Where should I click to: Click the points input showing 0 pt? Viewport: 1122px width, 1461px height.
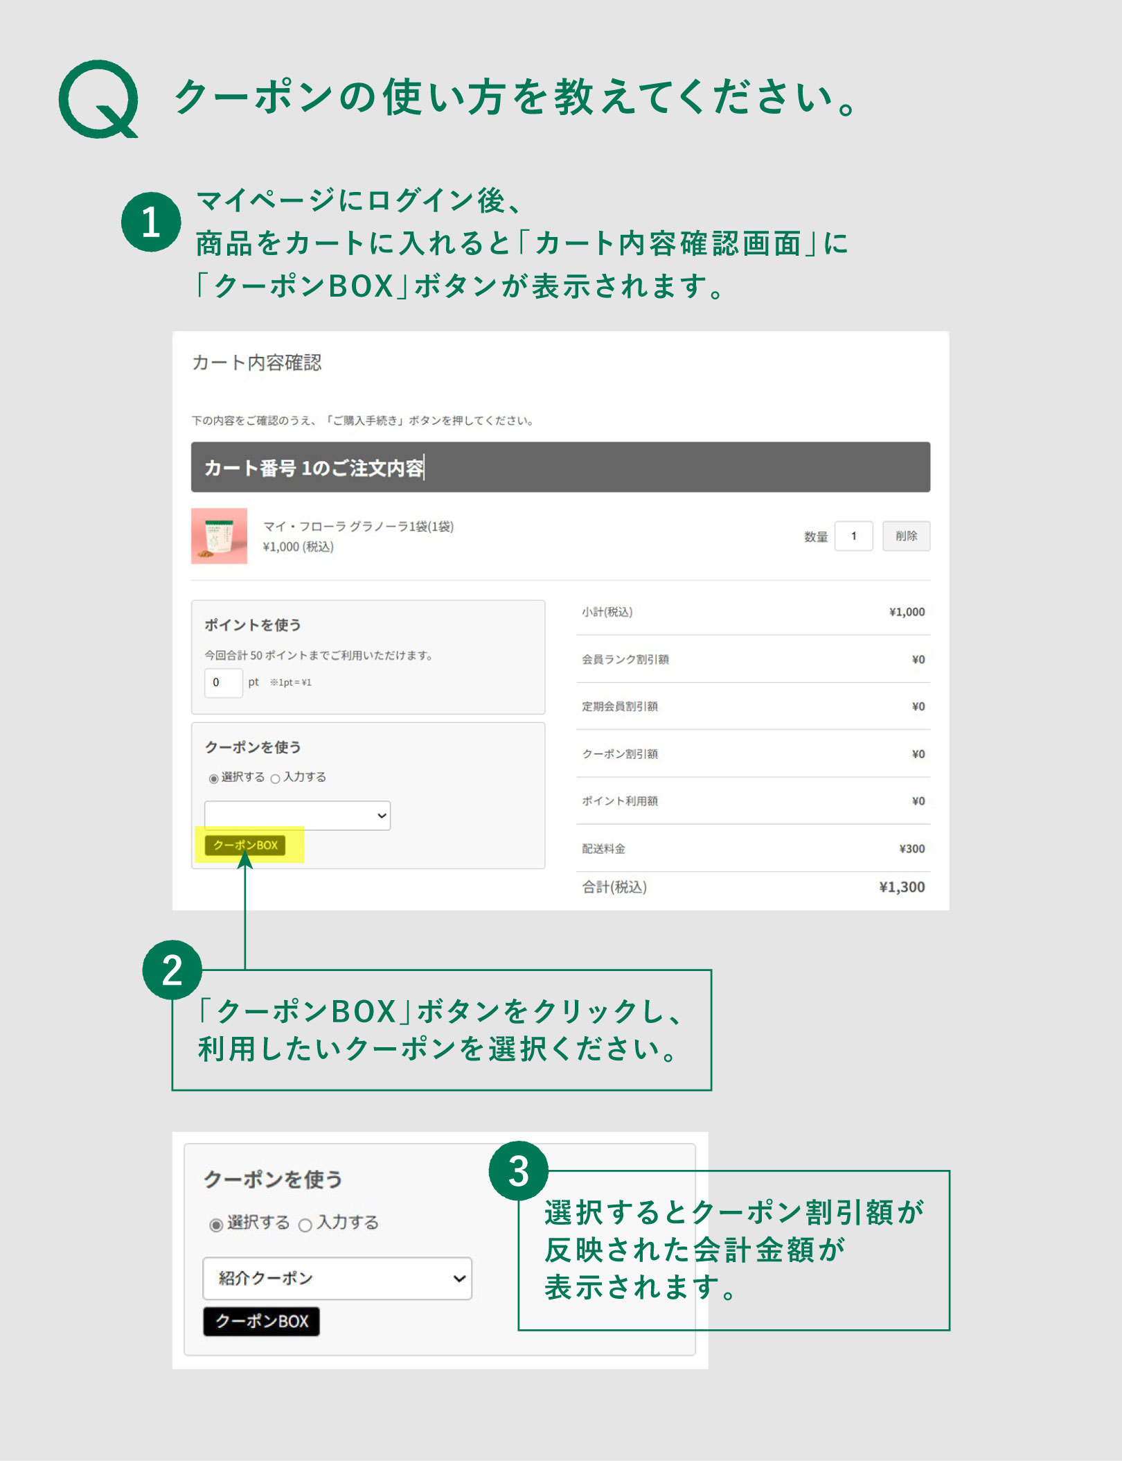coord(223,683)
